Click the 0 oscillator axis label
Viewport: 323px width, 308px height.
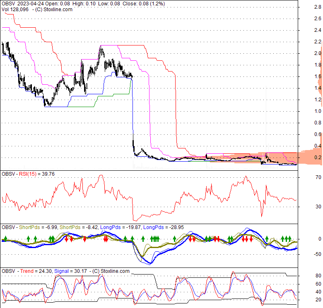pyautogui.click(x=320, y=239)
